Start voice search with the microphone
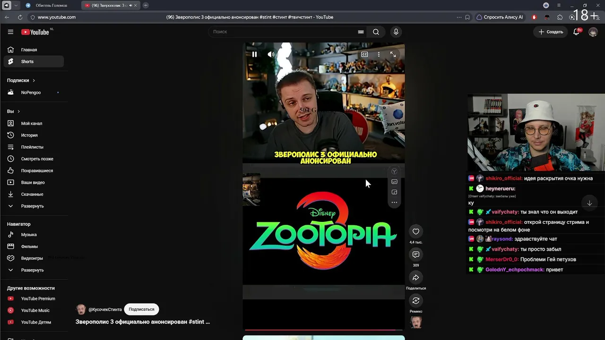Viewport: 605px width, 340px height. pyautogui.click(x=396, y=32)
